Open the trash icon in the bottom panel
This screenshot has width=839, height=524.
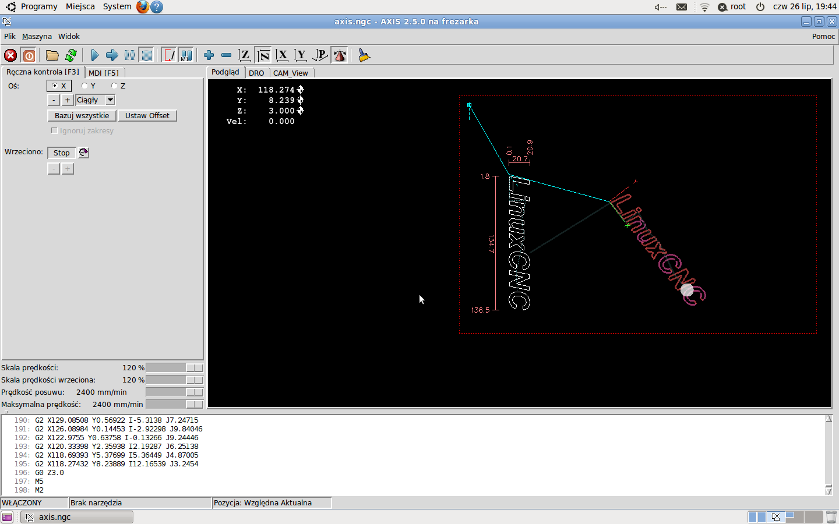tap(831, 517)
